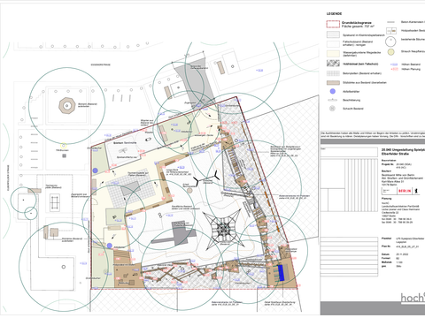This screenshot has height=318, width=425.
Task: Click the Holzhäcksel hatch pattern legend symbol
Action: (x=333, y=64)
